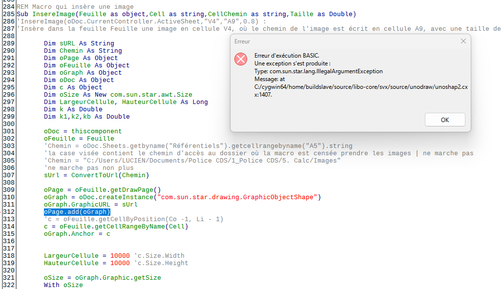Viewport: 503px width, 289px height.
Task: Click the unoshap2.cxx file path in dialog
Action: 361,91
